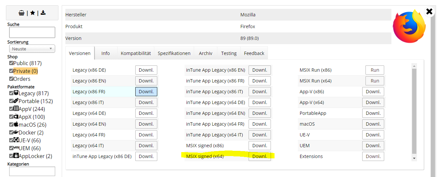Run MSIX Run (x86)
Image resolution: width=441 pixels, height=177 pixels.
[x=375, y=70]
